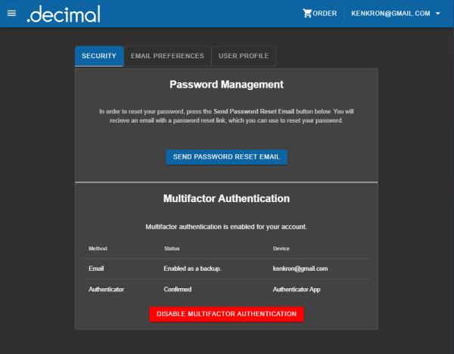Click the Authenticator App device entry

click(x=297, y=290)
